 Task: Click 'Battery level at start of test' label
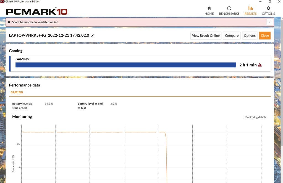click(22, 106)
